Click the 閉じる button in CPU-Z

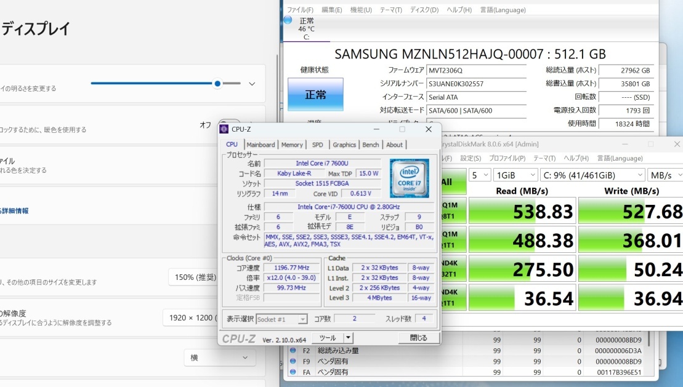[418, 337]
